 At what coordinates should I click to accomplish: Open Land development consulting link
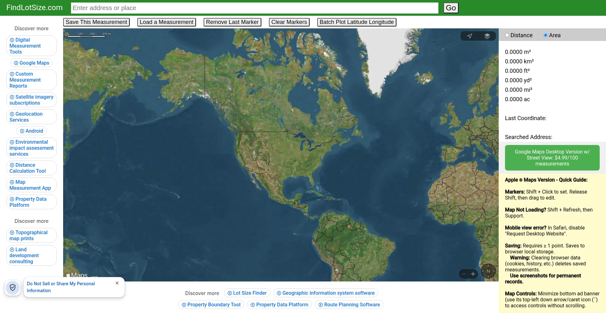(x=32, y=255)
